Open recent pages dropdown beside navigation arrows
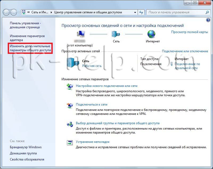Viewport: 213px width, 169px height. pos(19,12)
